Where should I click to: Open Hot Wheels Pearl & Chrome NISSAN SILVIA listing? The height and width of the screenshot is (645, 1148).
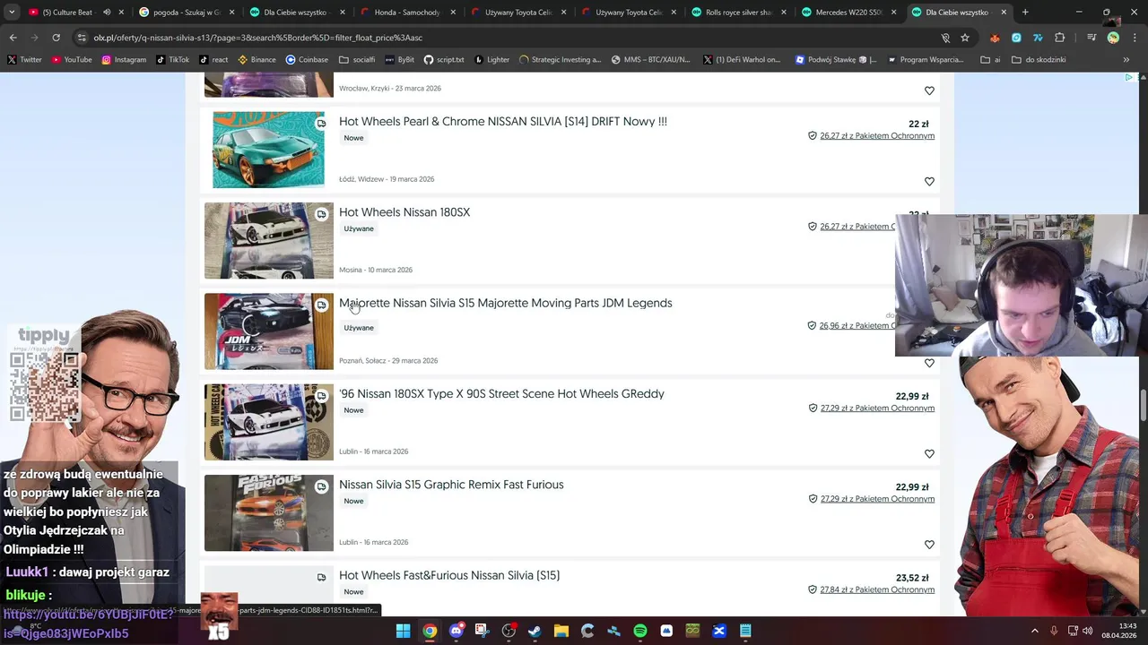(503, 122)
